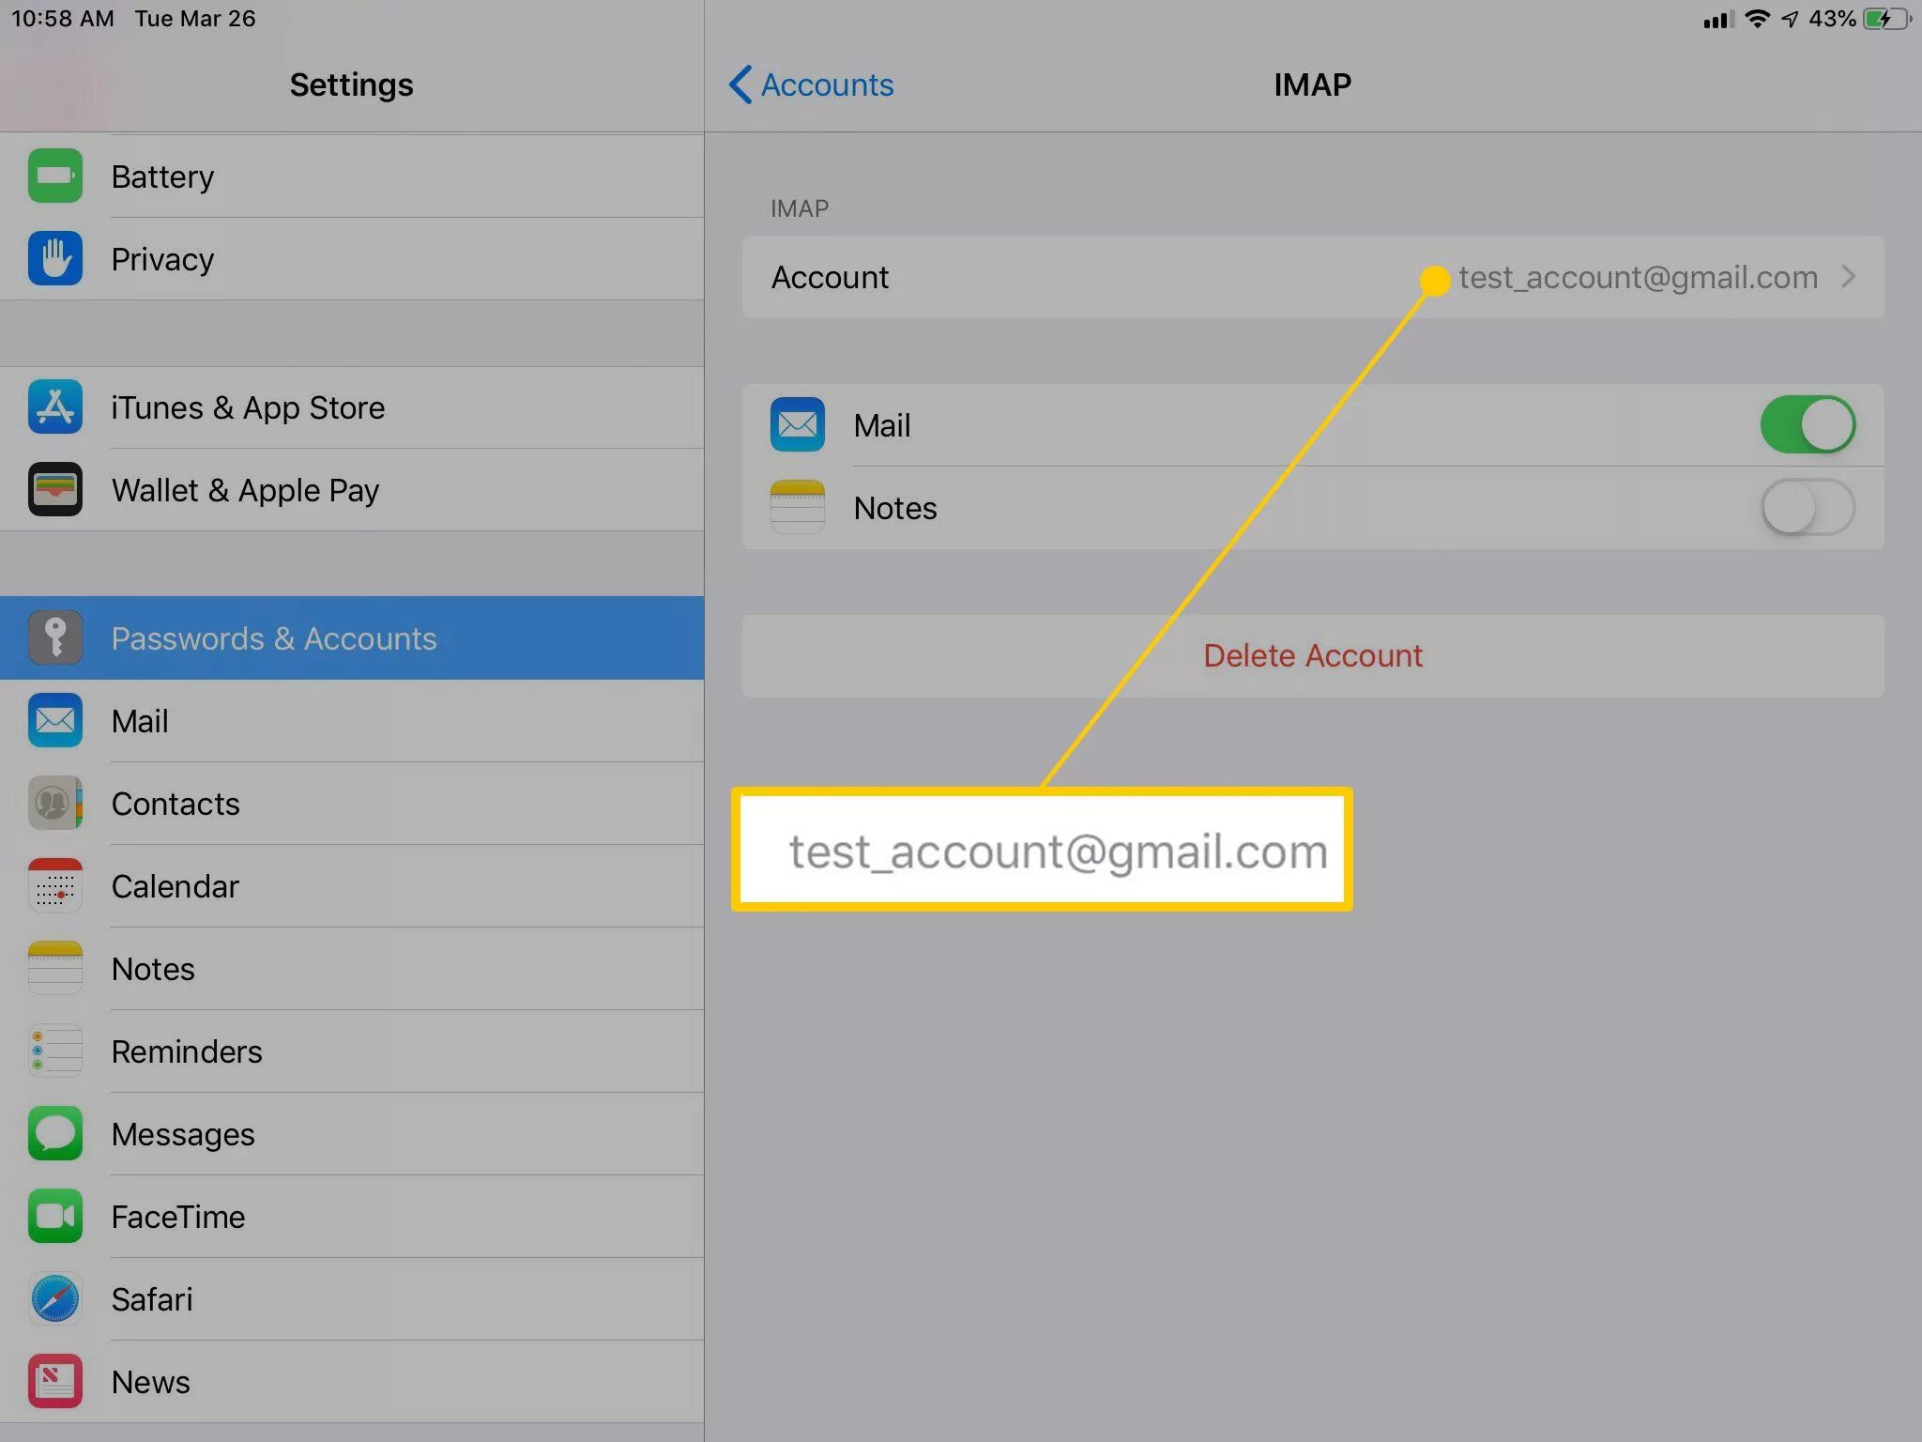
Task: Open Notes settings in sidebar
Action: (x=352, y=968)
